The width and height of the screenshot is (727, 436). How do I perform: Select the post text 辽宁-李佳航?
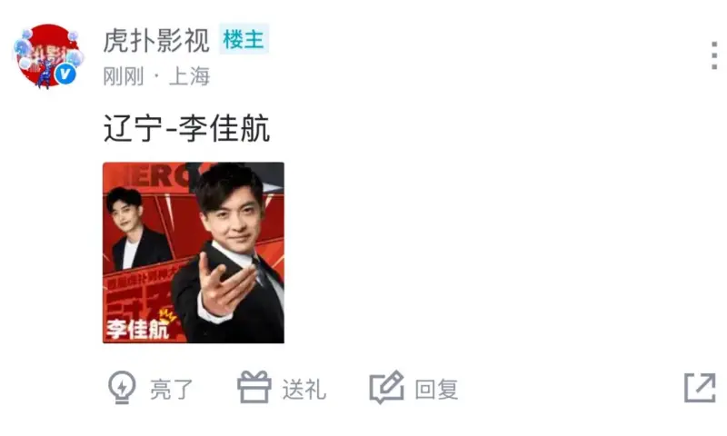coord(186,128)
